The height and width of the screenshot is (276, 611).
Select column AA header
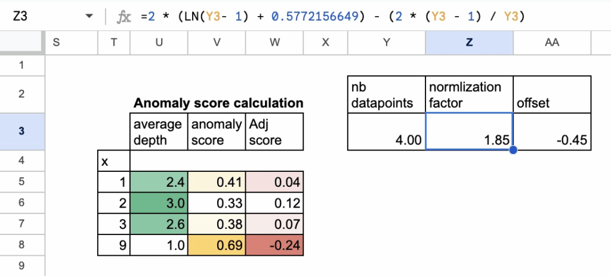click(x=552, y=42)
